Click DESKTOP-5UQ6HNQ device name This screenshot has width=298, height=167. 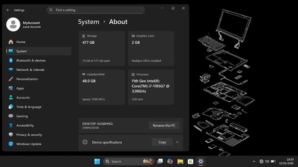point(97,124)
